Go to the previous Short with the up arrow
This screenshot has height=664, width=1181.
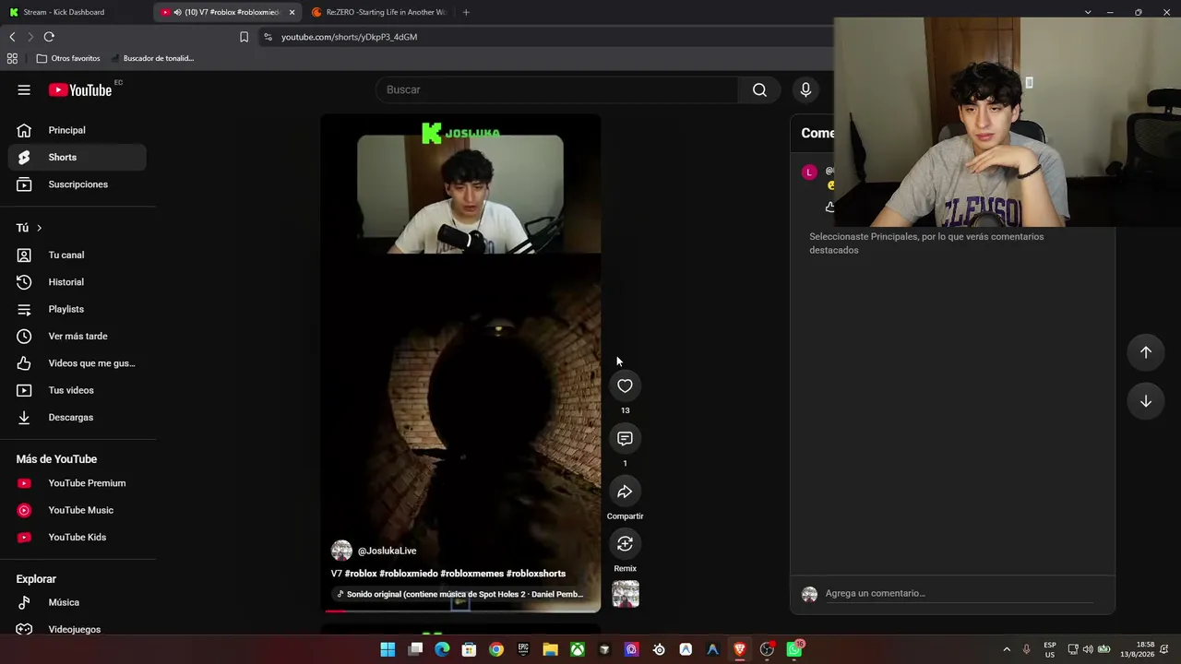[x=1146, y=352]
